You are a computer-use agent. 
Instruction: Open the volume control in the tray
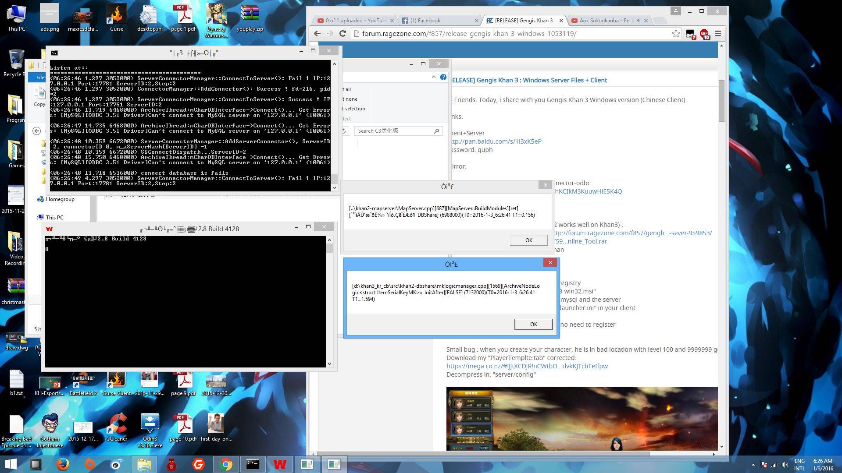(x=785, y=465)
